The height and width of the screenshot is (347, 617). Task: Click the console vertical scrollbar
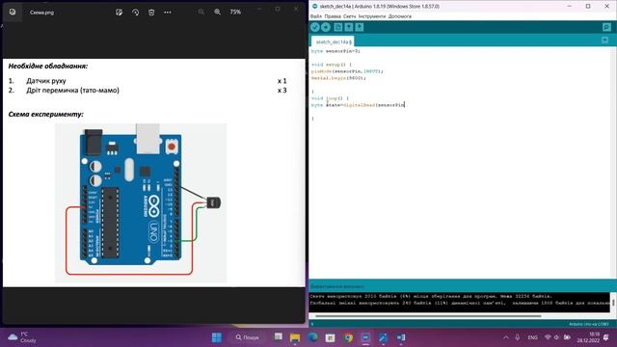point(613,303)
